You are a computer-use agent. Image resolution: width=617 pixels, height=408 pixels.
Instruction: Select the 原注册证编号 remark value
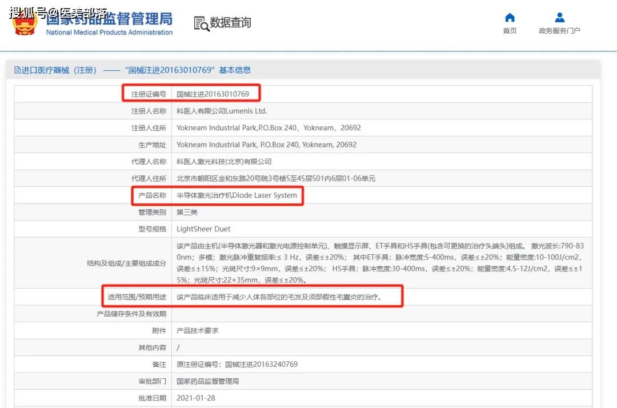pos(237,365)
